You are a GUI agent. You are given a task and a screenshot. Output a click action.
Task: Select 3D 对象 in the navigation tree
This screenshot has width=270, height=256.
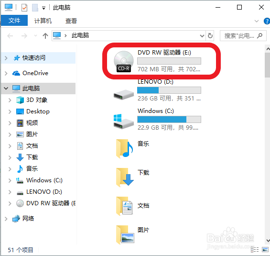(37, 100)
